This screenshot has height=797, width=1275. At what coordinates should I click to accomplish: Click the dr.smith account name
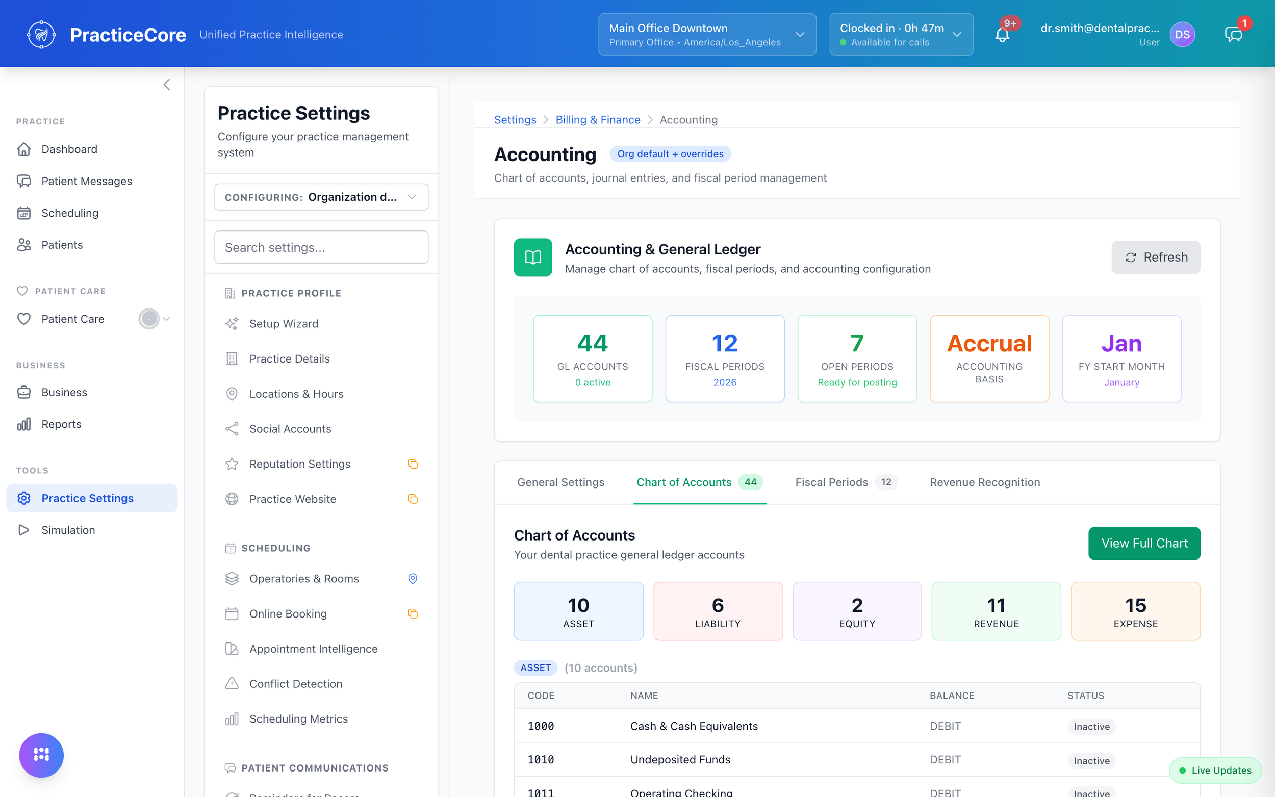coord(1100,28)
